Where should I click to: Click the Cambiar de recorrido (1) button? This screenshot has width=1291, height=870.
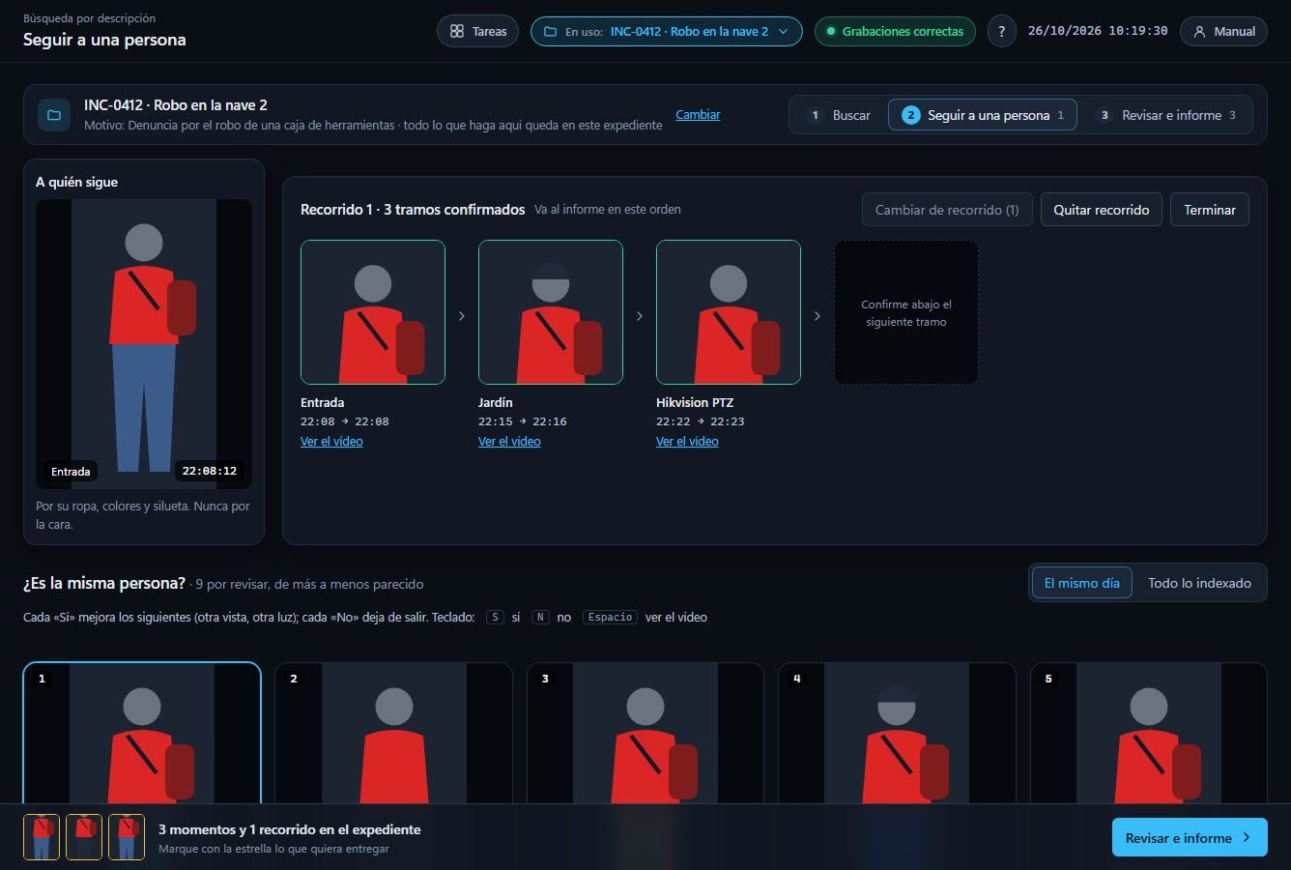point(947,210)
